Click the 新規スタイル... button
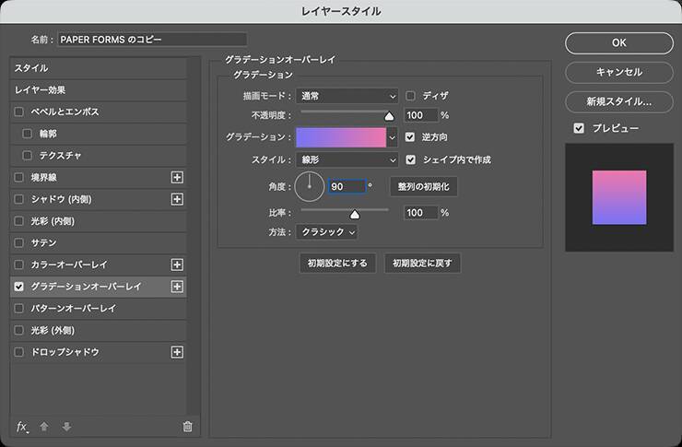The width and height of the screenshot is (682, 447). [x=619, y=101]
